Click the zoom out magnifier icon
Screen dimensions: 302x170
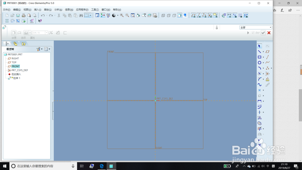[127, 15]
